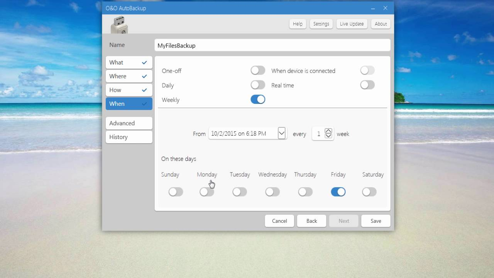Click the checkmark icon on the What tab

coord(144,63)
